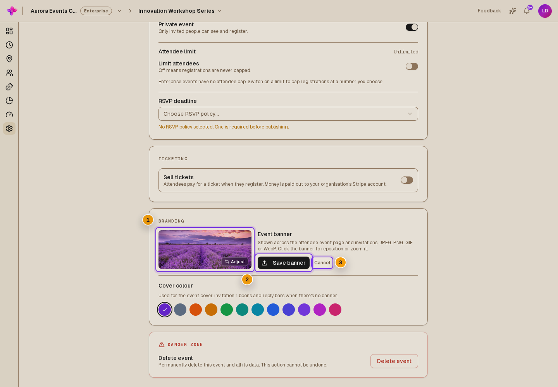Image resolution: width=558 pixels, height=387 pixels.
Task: Open the notifications bell
Action: click(527, 11)
